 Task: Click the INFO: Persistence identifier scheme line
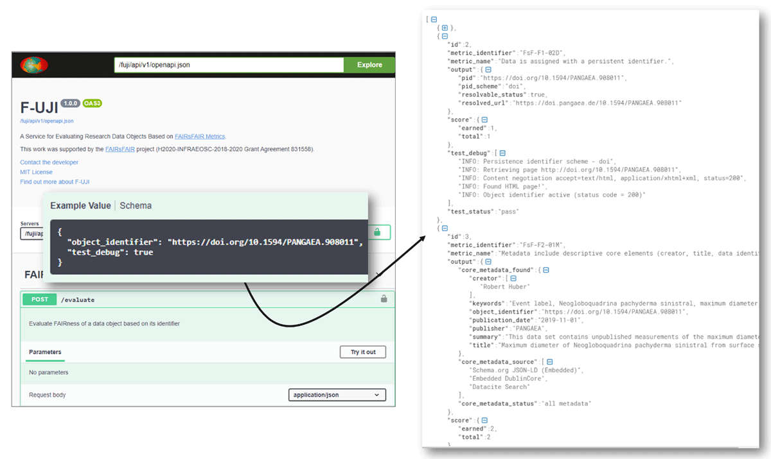(x=537, y=161)
